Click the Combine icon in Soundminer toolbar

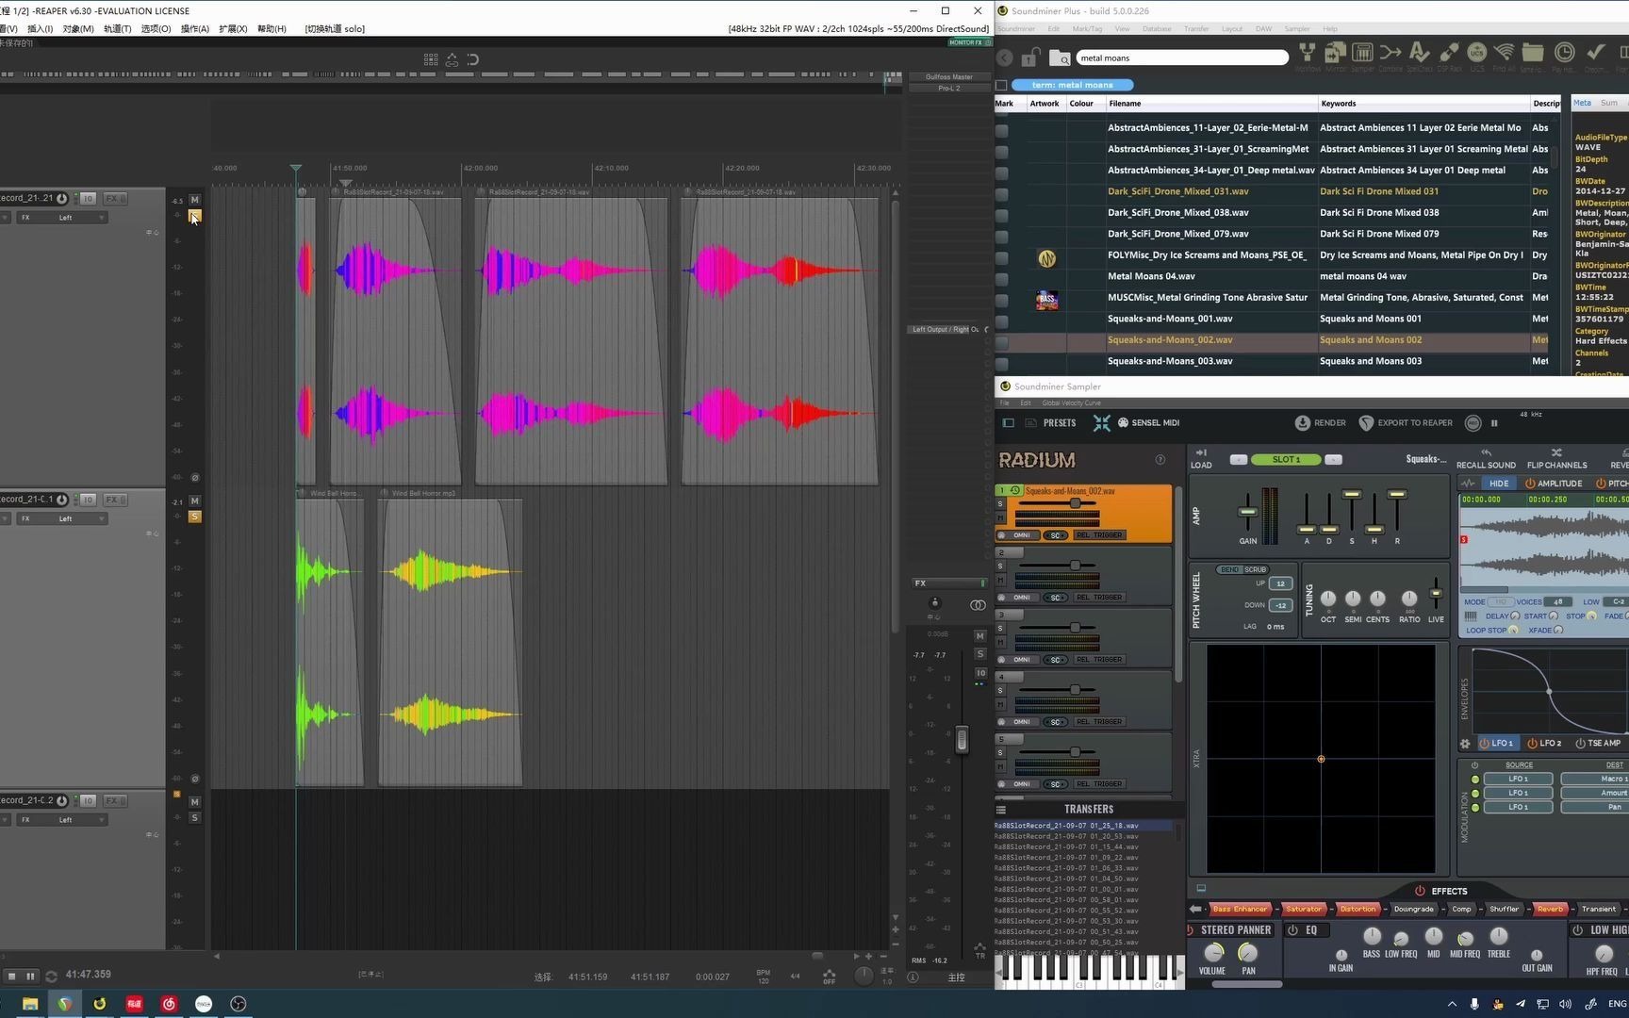1390,53
